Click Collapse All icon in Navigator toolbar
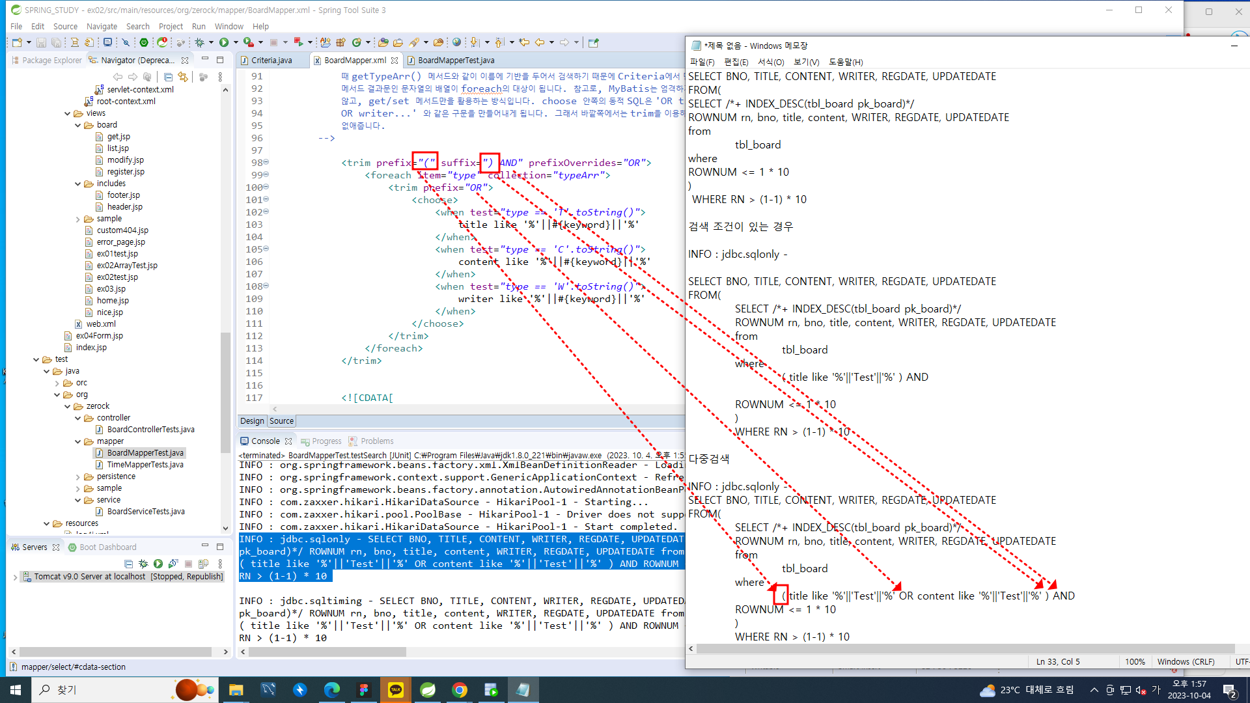This screenshot has width=1250, height=703. [x=168, y=77]
